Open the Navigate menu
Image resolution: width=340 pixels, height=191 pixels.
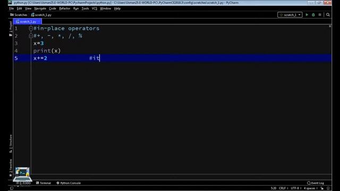click(x=40, y=8)
